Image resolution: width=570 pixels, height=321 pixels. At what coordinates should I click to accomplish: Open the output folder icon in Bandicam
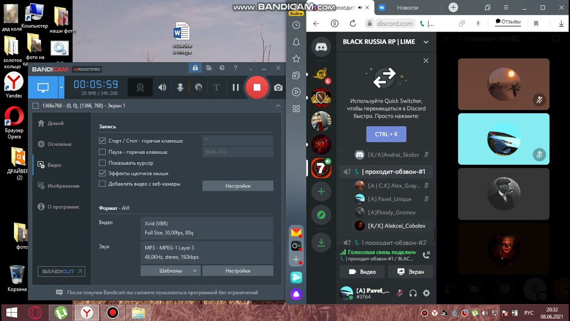(209, 68)
